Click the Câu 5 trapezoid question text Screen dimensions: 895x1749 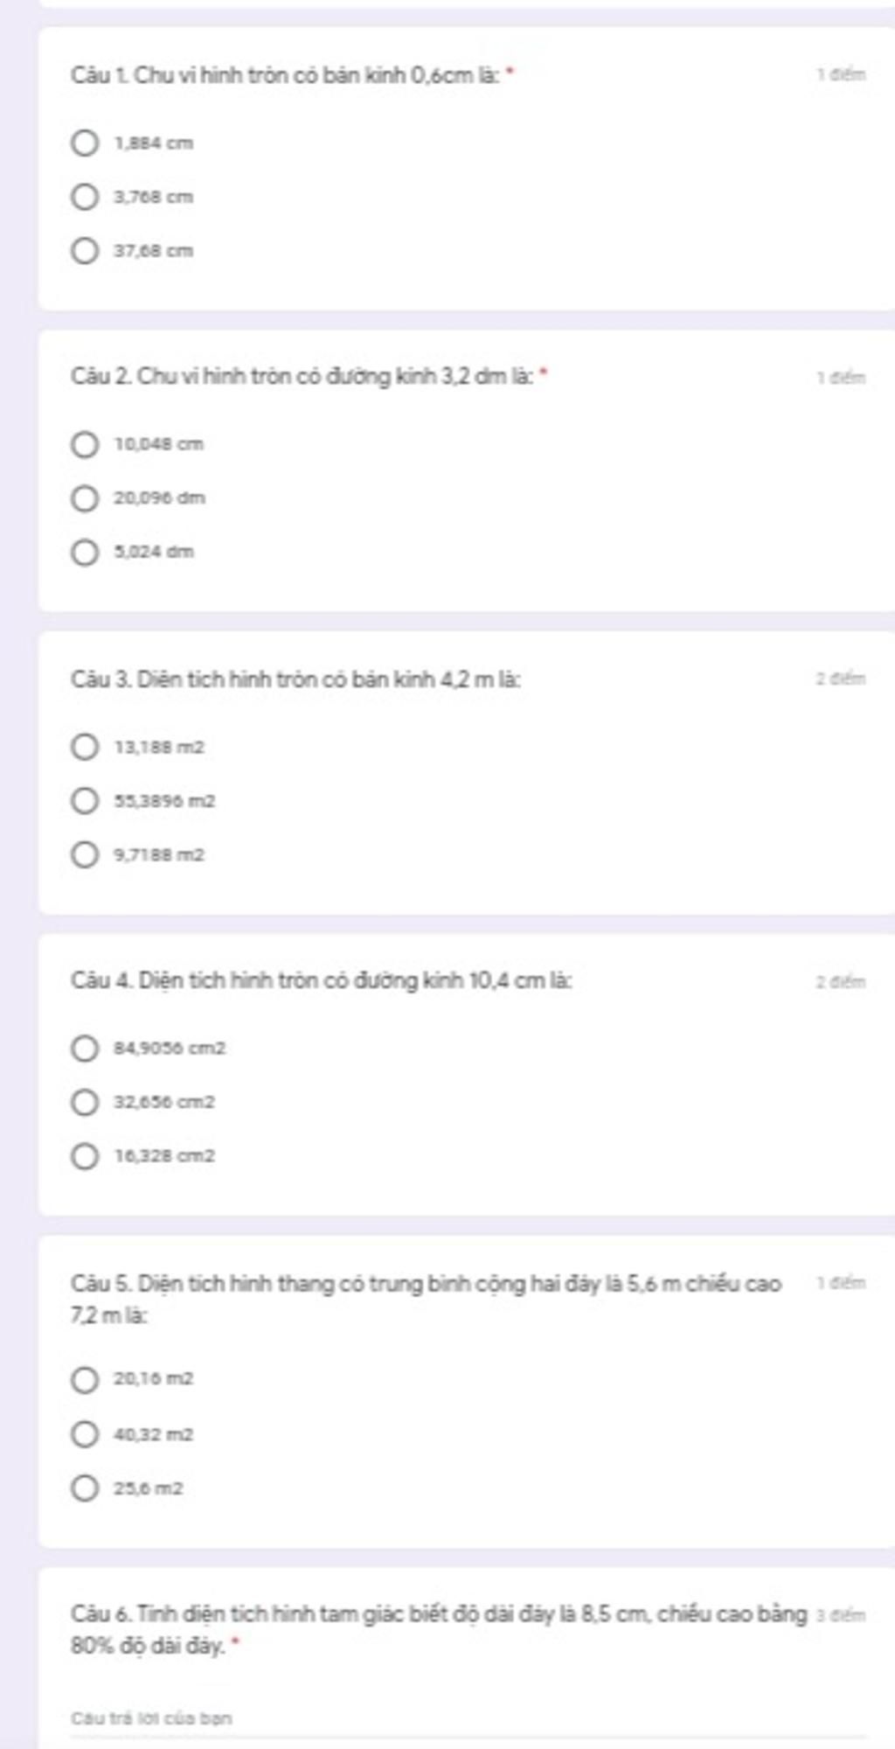pyautogui.click(x=426, y=1299)
